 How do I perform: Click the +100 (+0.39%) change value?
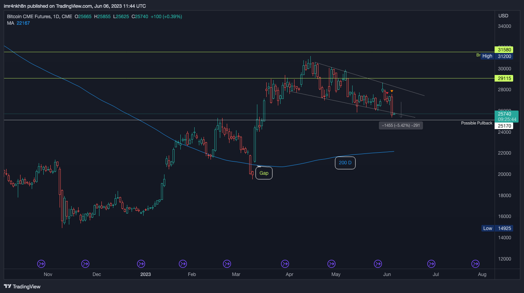click(166, 17)
